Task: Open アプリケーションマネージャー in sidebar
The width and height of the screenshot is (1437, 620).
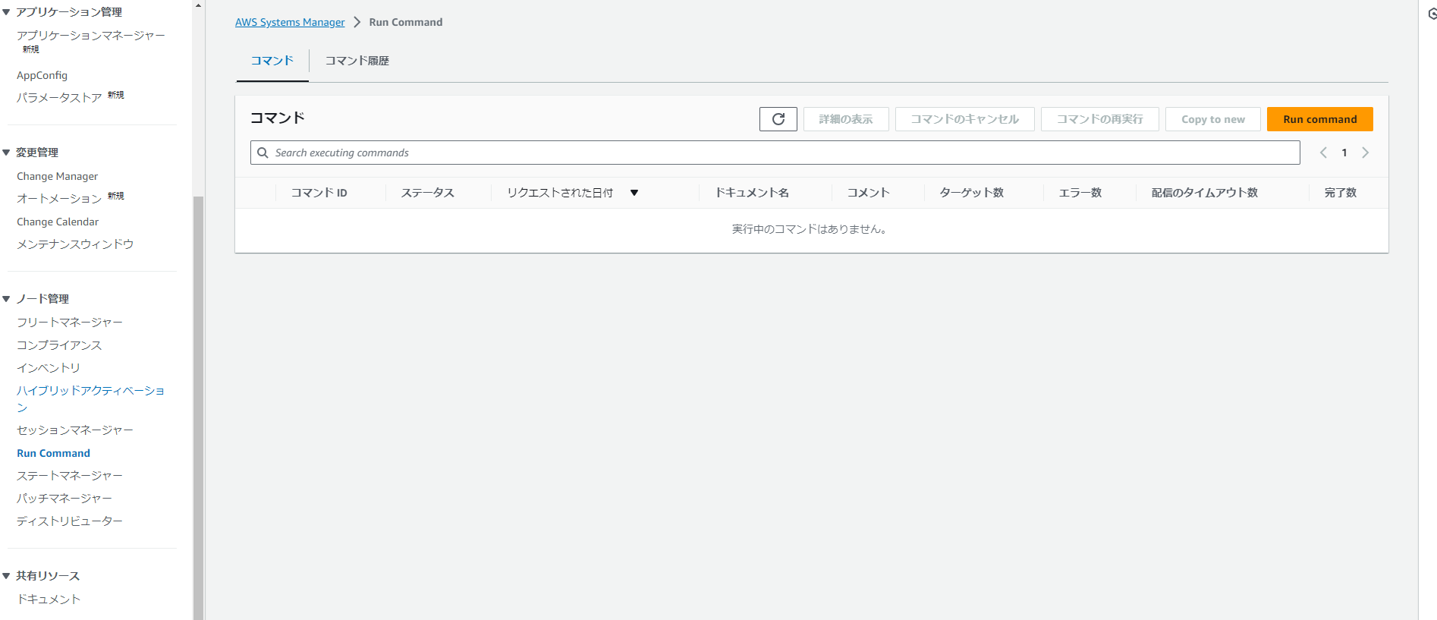Action: [90, 36]
